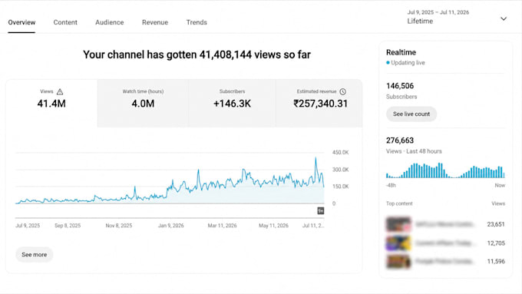The height and width of the screenshot is (294, 522).
Task: Click the See more button
Action: pyautogui.click(x=35, y=255)
